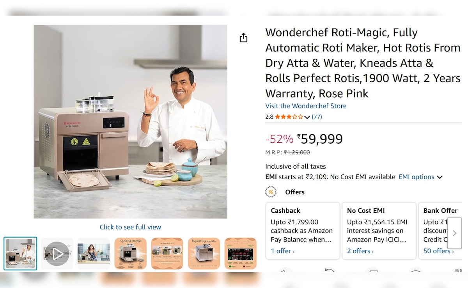Select the Fully Automatic Roti Maker infographic thumbnail
The height and width of the screenshot is (288, 468).
click(x=130, y=254)
